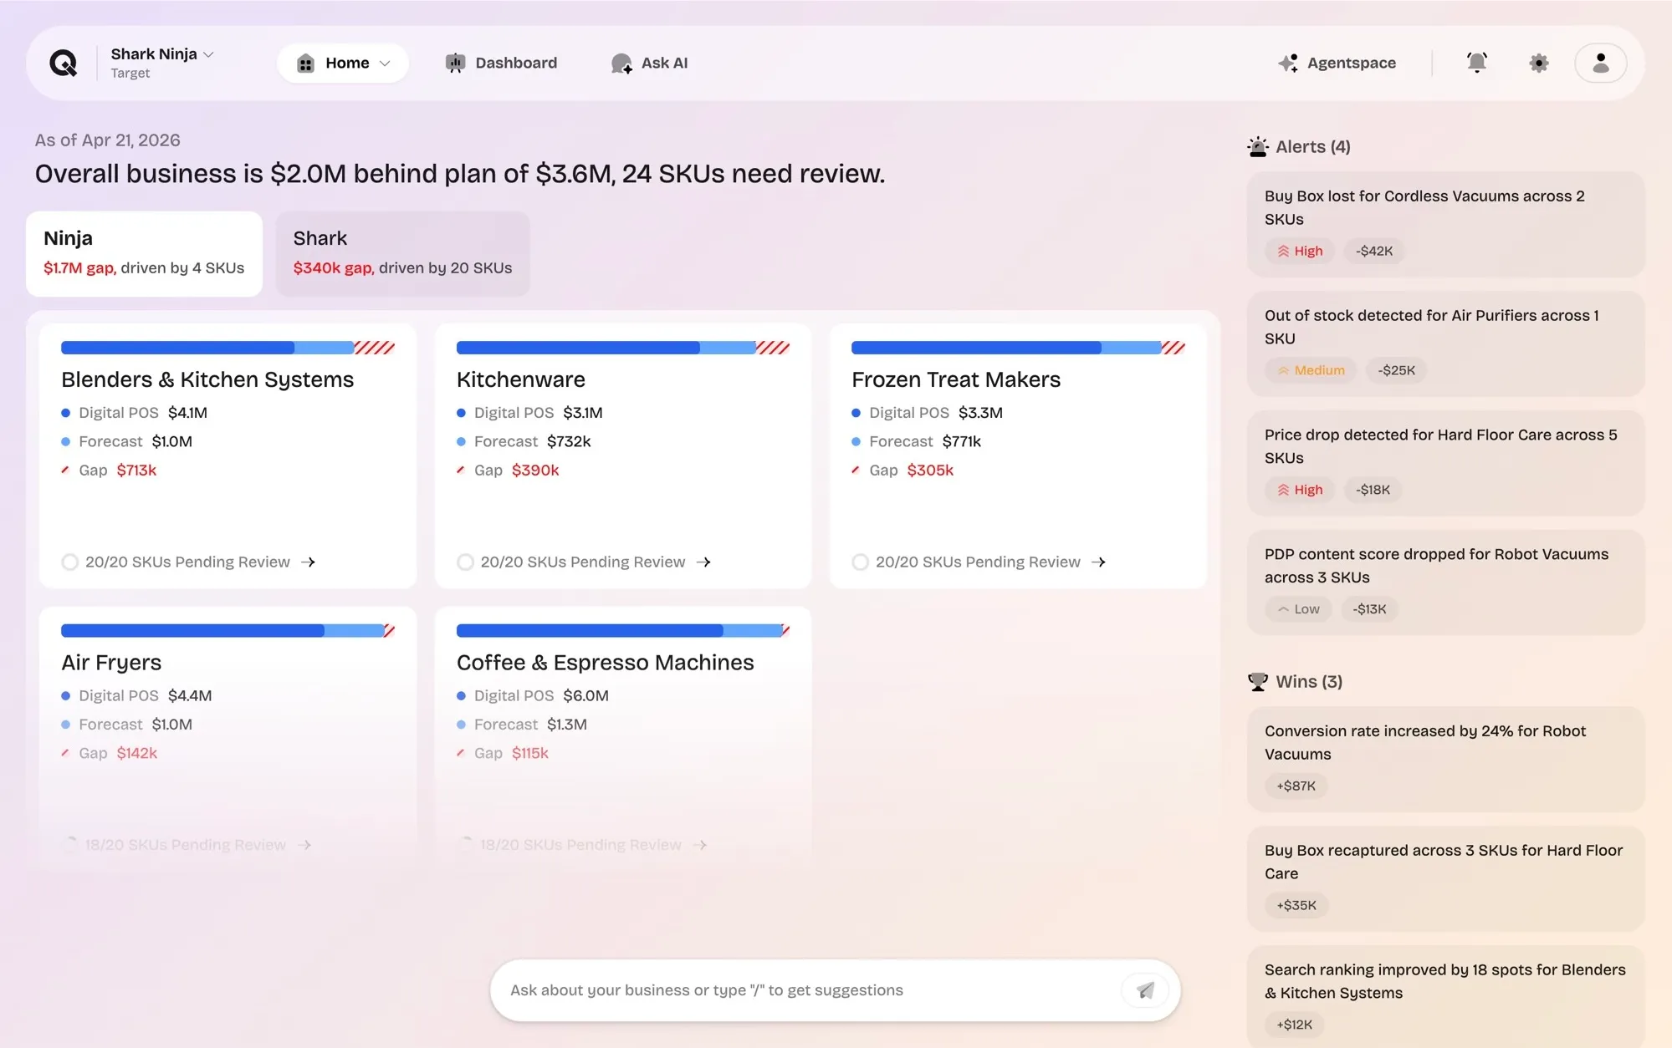Click the Kitchenware progress bar
The width and height of the screenshot is (1672, 1048).
coord(622,348)
